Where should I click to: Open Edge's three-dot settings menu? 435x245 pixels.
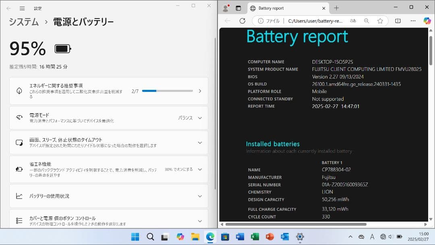pyautogui.click(x=412, y=21)
